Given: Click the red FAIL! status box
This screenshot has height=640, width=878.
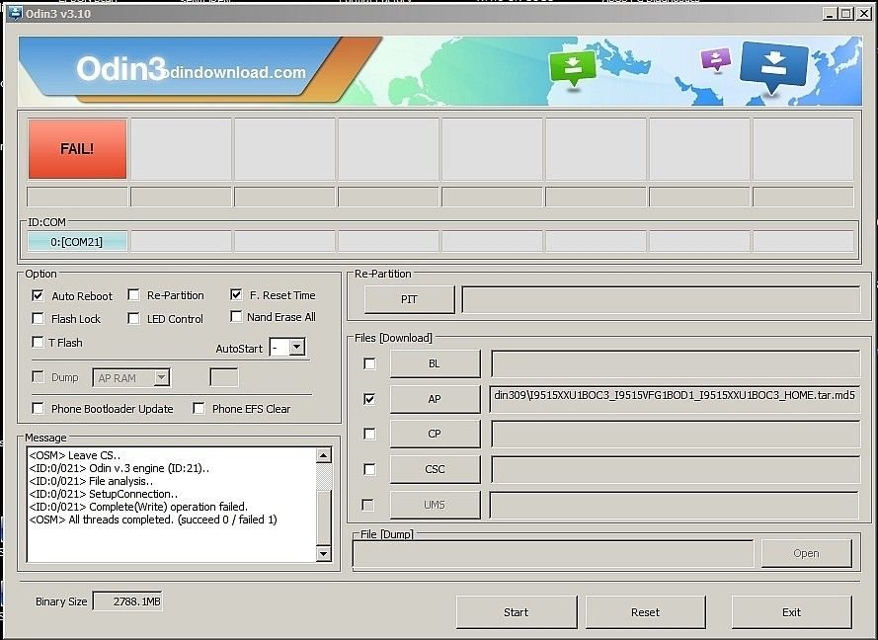Looking at the screenshot, I should click(x=77, y=149).
